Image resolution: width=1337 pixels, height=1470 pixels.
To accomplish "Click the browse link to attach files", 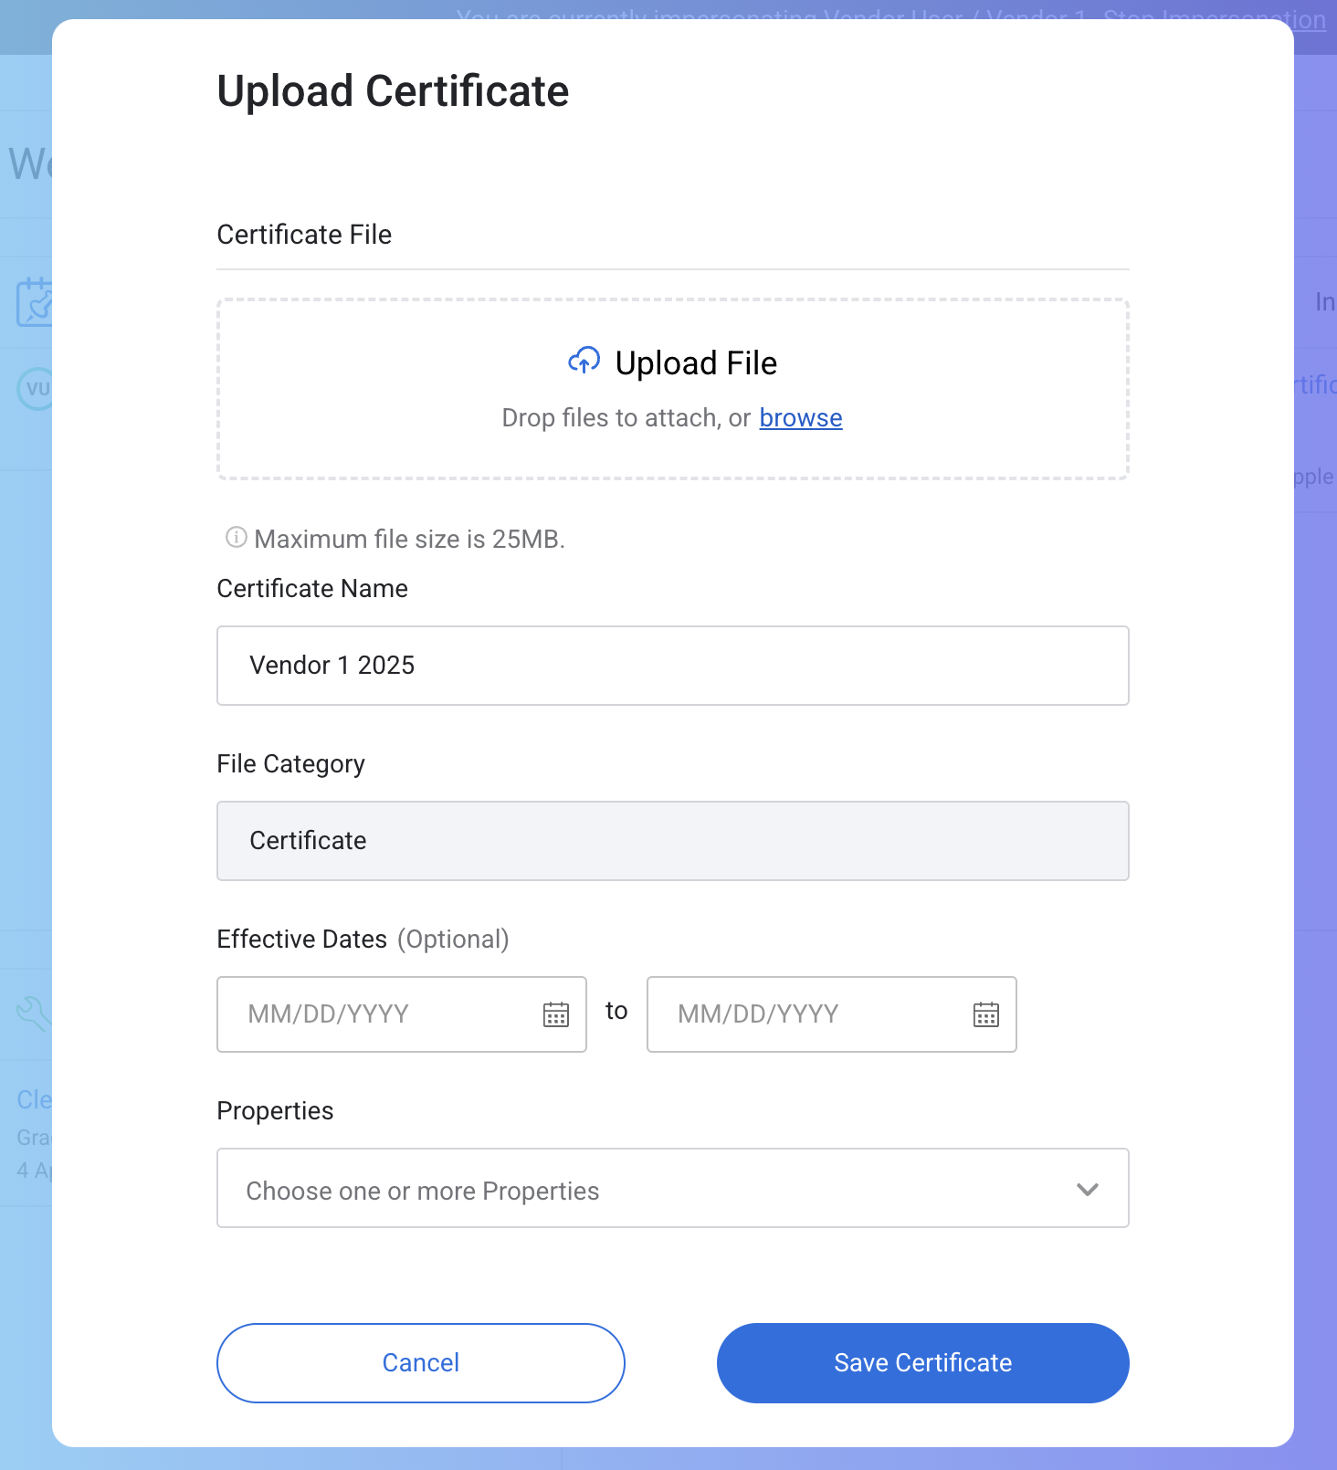I will (x=800, y=418).
